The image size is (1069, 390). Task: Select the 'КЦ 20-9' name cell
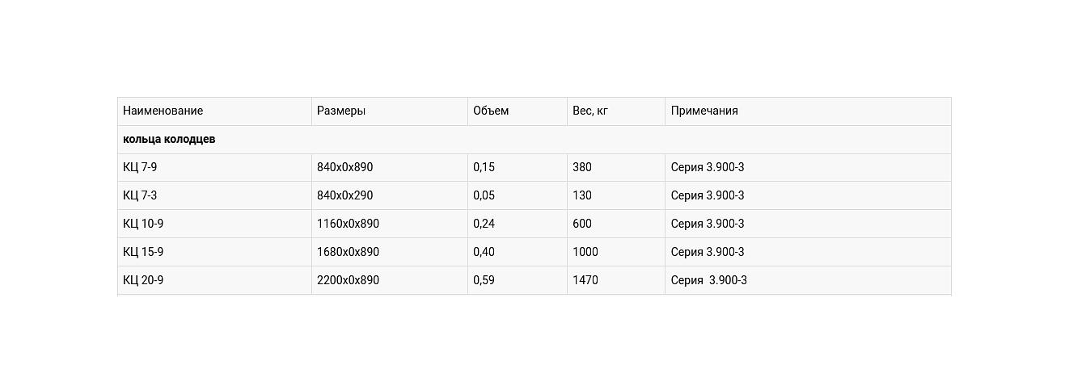pos(143,281)
